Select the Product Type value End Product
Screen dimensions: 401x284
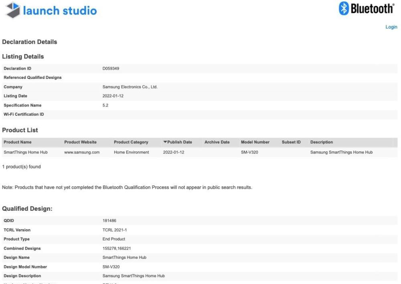click(x=114, y=239)
